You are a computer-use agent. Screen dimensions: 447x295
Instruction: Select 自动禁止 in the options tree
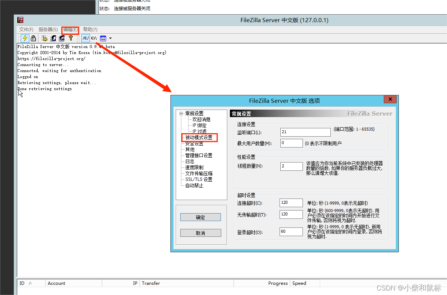click(195, 185)
